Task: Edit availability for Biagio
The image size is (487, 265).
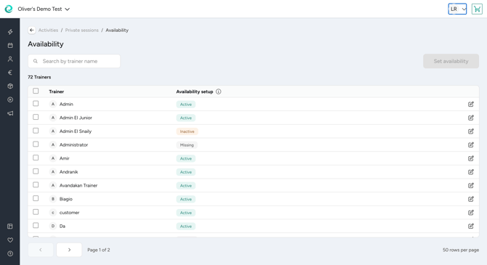Action: pyautogui.click(x=471, y=199)
